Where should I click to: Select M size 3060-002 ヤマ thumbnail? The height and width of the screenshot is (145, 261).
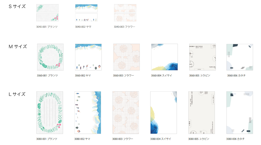88,57
